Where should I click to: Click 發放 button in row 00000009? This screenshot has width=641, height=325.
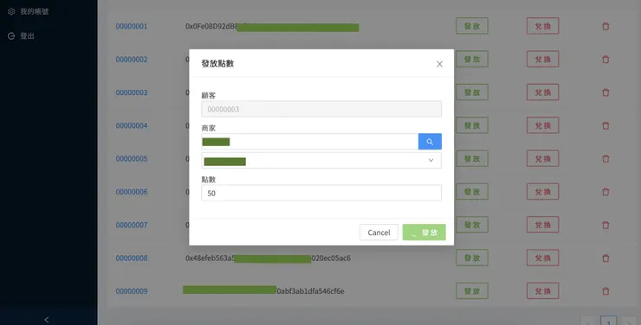point(472,291)
